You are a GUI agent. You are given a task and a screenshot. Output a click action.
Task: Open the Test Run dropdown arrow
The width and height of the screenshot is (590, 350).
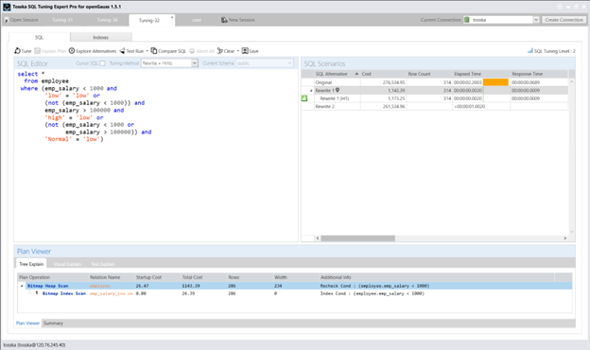point(147,51)
